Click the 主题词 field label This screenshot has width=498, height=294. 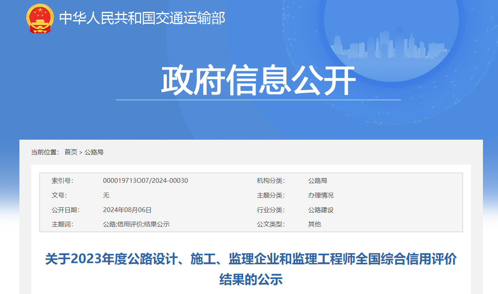pyautogui.click(x=62, y=224)
